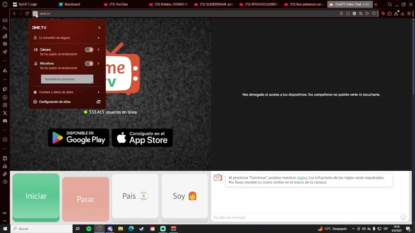Click the emoji smiley in chat box

[x=403, y=217]
